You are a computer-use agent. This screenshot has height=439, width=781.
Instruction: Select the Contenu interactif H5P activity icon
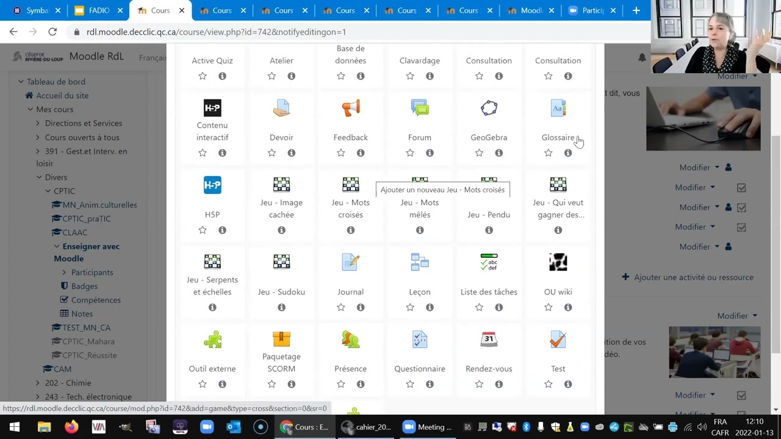coord(212,108)
